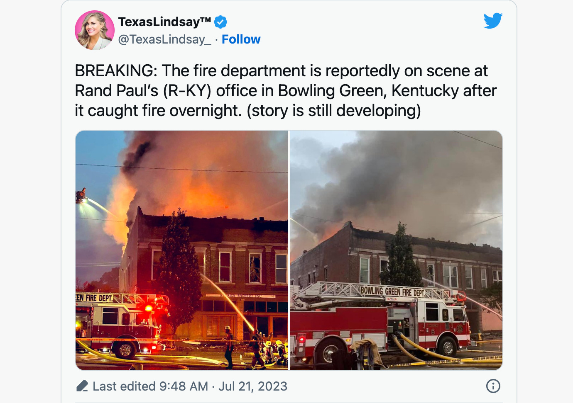Click the Jul 21, 2023 date

[x=253, y=386]
